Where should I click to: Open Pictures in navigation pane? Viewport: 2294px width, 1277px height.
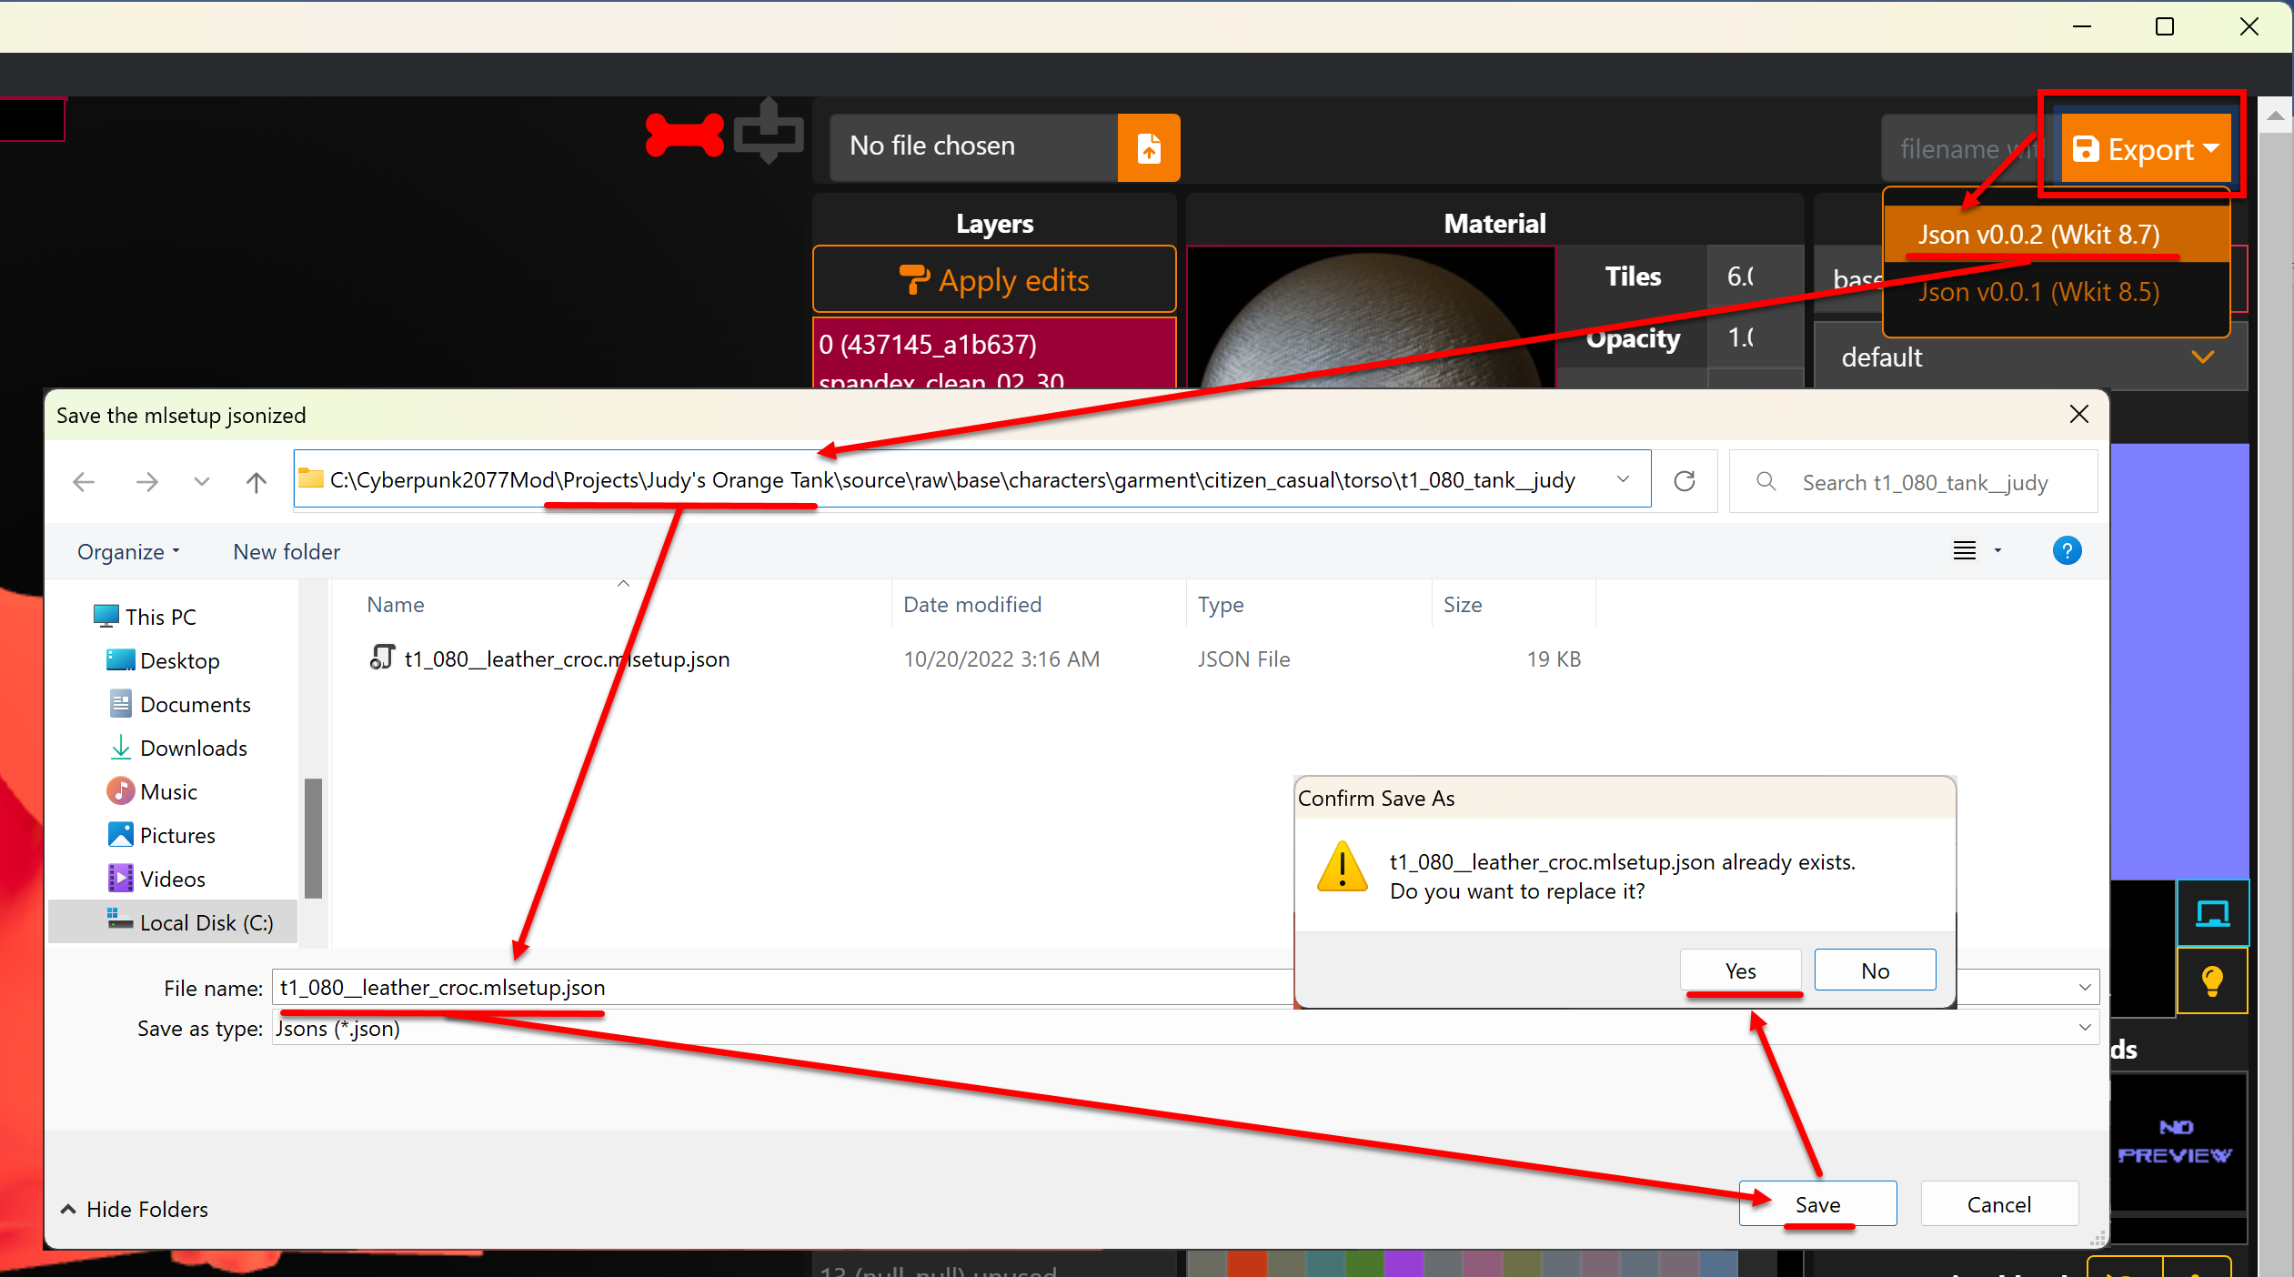coord(162,835)
